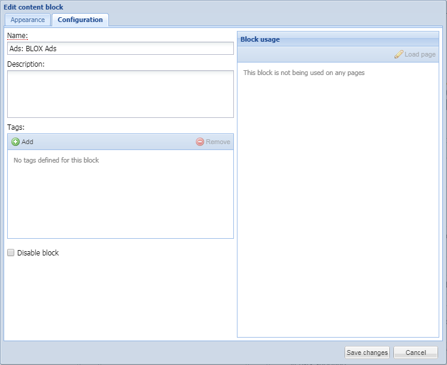Click the 'Add' text in the tags toolbar
The height and width of the screenshot is (365, 447).
pos(27,142)
